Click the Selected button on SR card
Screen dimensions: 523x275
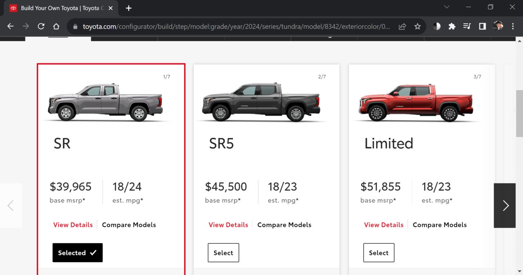78,253
